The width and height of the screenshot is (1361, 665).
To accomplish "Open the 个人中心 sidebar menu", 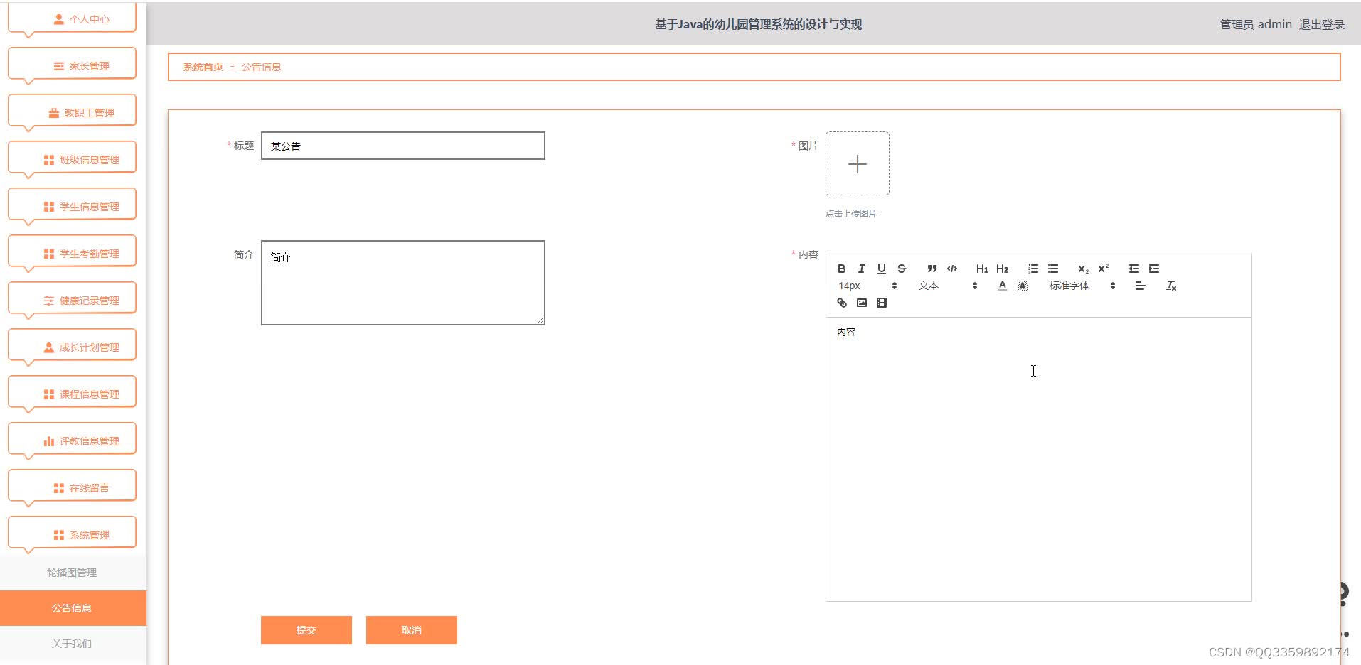I will [x=72, y=18].
